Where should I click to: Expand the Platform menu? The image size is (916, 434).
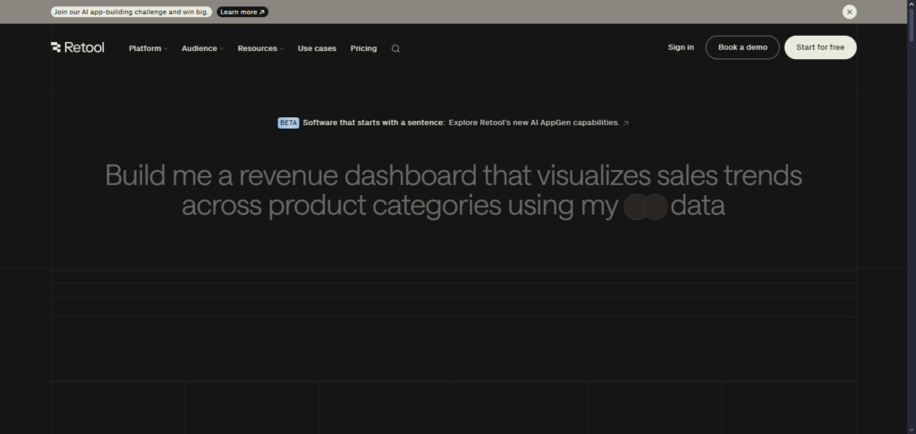(x=148, y=48)
